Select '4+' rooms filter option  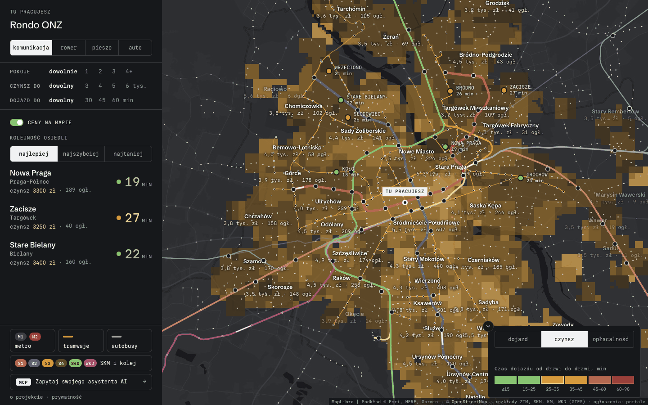pos(129,72)
